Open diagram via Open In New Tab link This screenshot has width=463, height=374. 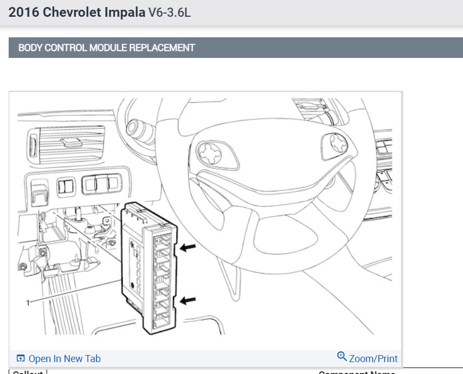pos(64,359)
